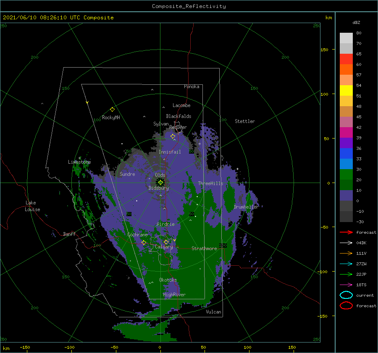Image resolution: width=378 pixels, height=353 pixels.
Task: Click the RockyMH label
Action: [x=111, y=118]
